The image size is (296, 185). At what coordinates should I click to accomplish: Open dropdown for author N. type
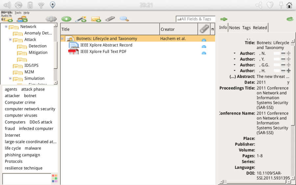(234, 53)
